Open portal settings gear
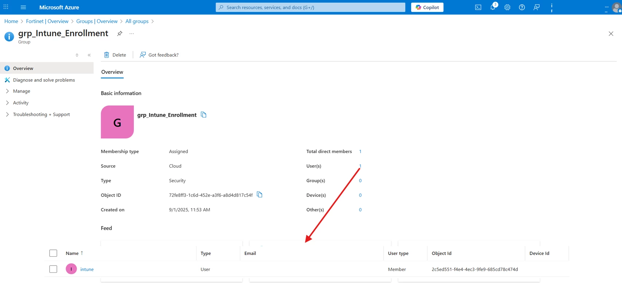Viewport: 622px width, 283px height. click(507, 7)
